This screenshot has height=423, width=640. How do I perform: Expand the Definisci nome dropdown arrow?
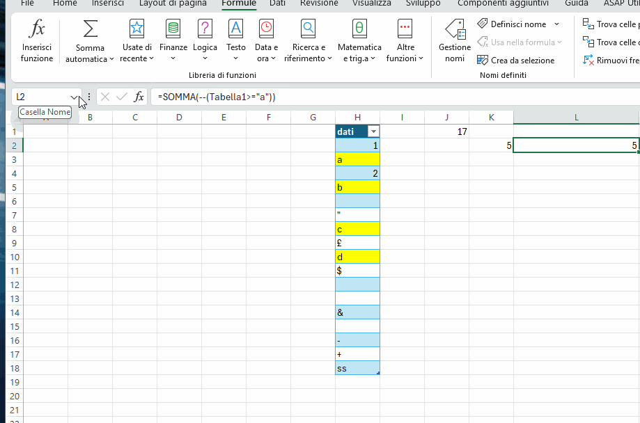point(556,24)
